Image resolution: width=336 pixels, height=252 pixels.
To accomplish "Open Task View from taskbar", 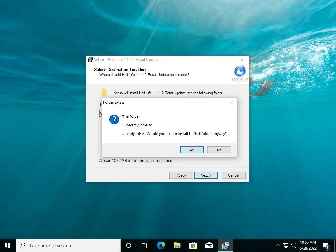I will click(x=144, y=245).
